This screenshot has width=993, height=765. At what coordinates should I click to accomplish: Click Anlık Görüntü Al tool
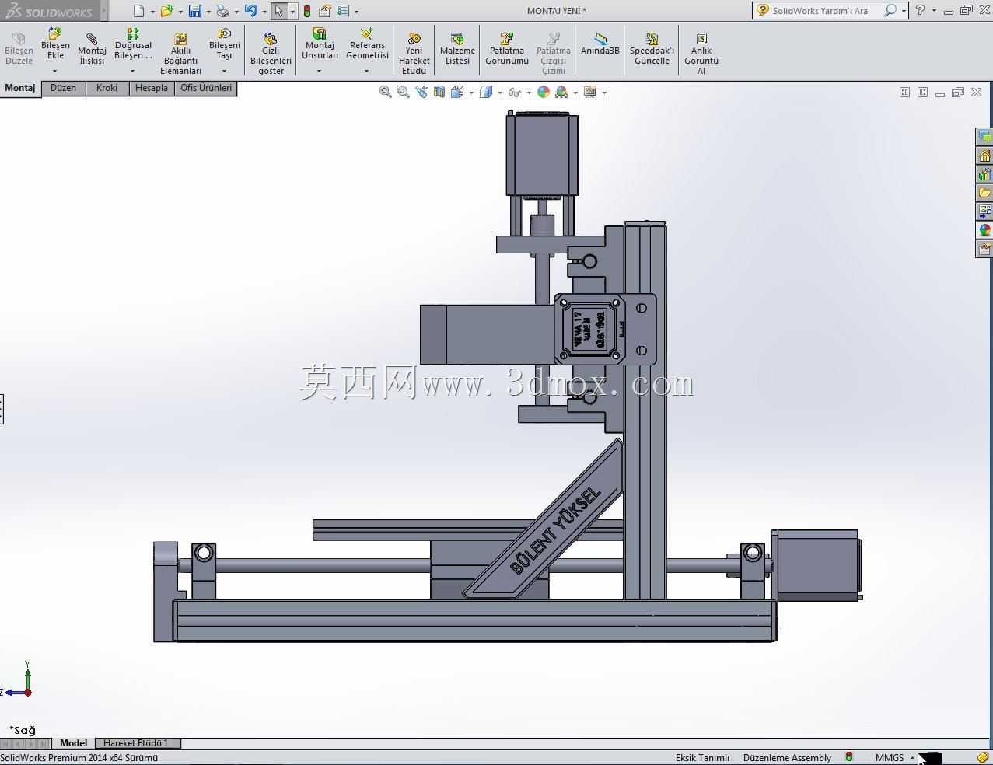tap(701, 54)
